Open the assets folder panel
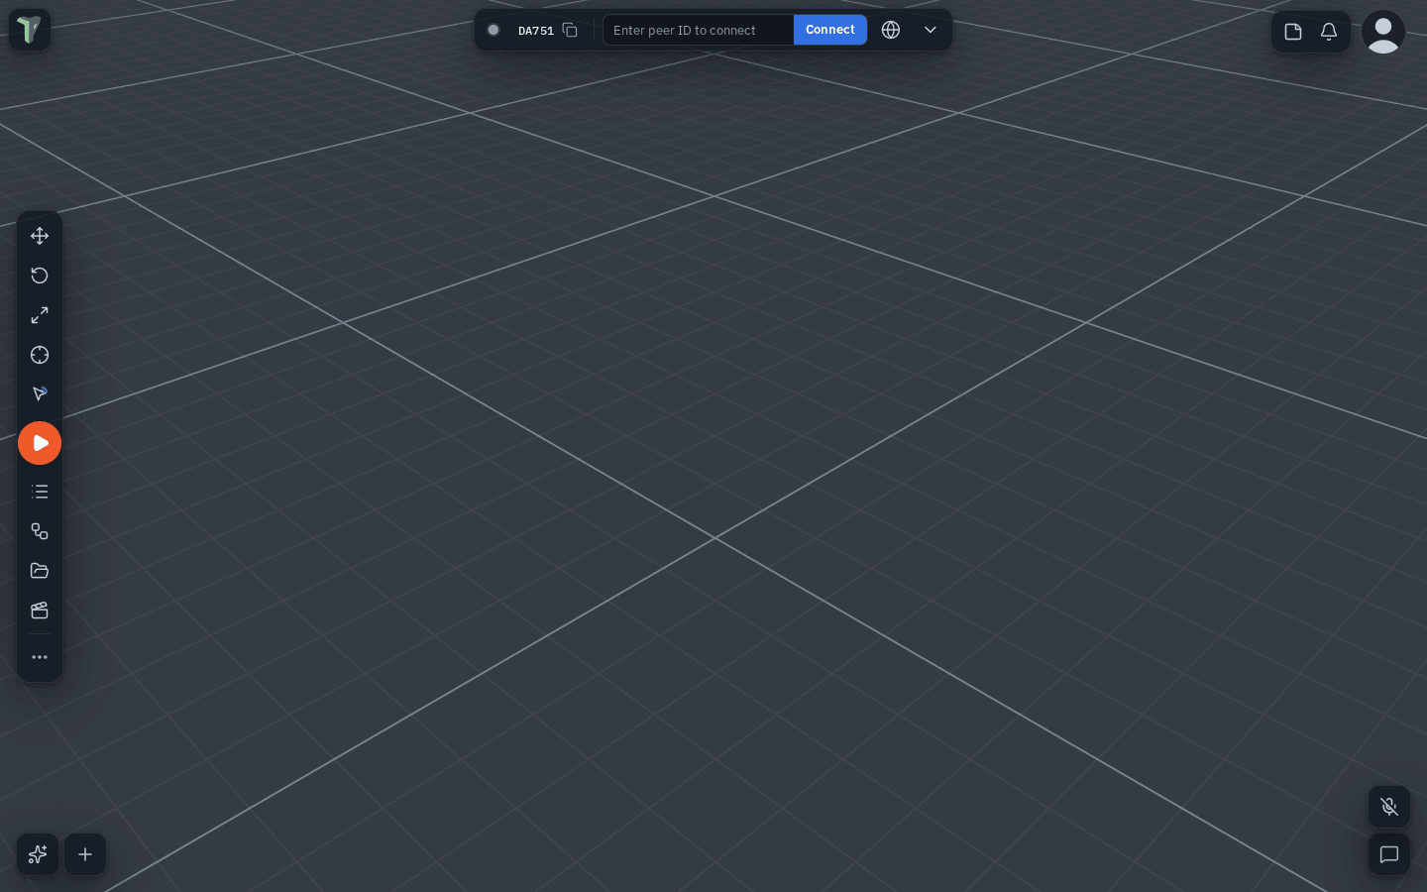This screenshot has width=1427, height=892. click(40, 571)
